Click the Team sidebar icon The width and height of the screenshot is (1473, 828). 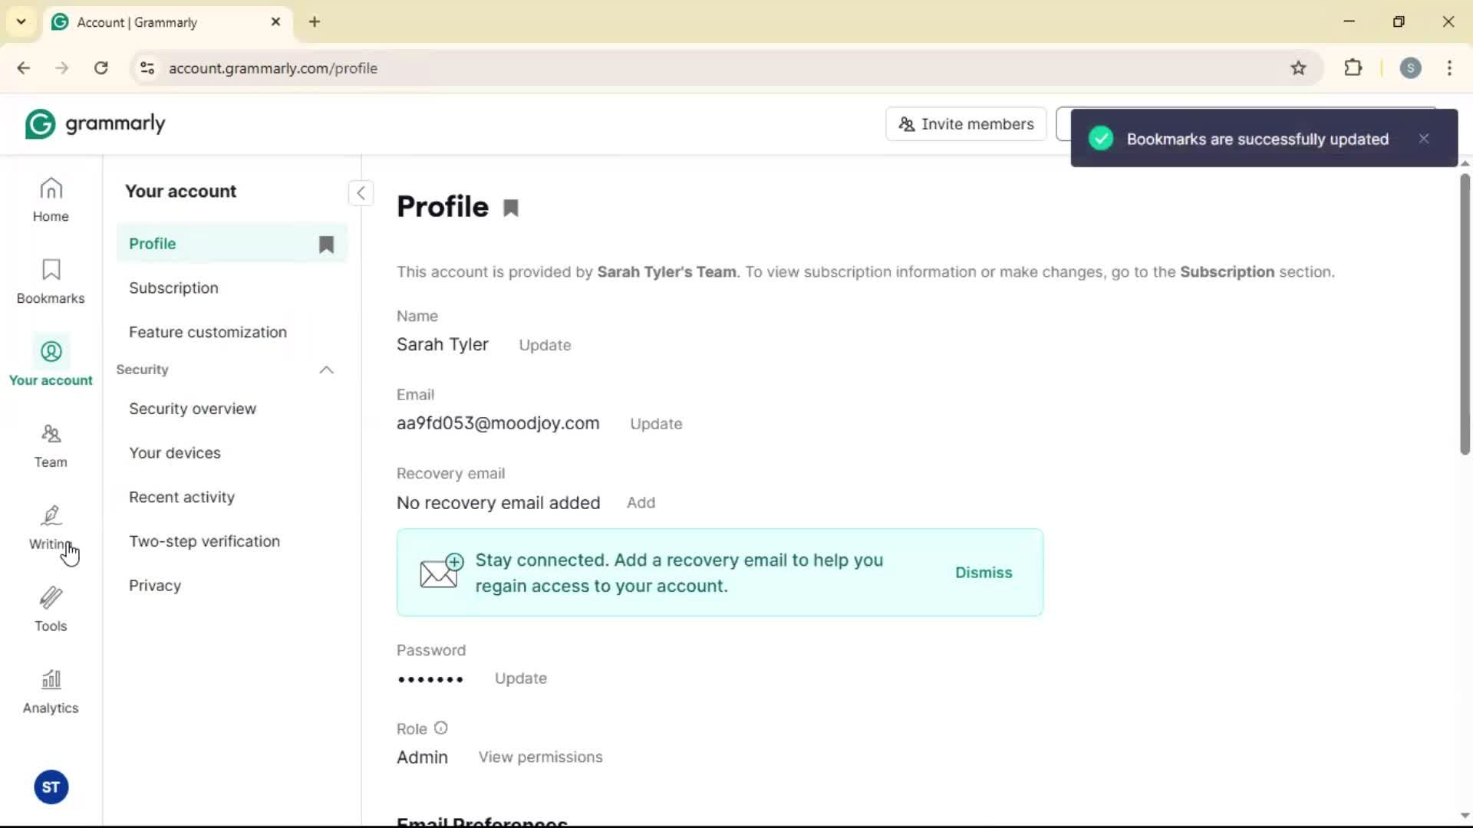(x=51, y=445)
